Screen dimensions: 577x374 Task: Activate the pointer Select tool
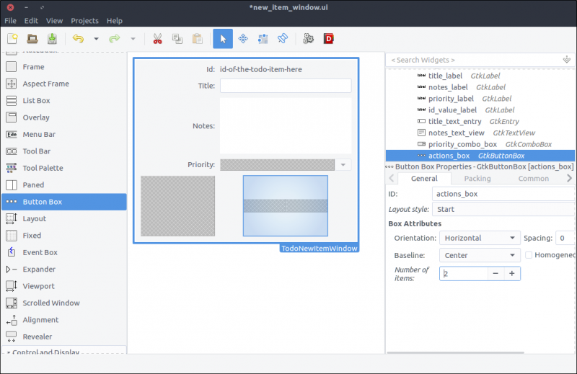pos(223,39)
